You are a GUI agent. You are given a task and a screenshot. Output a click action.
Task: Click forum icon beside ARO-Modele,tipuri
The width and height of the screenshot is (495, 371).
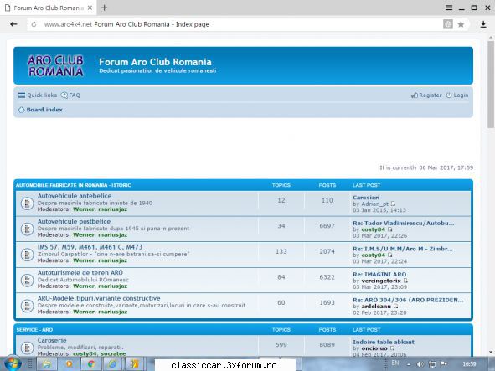27,306
